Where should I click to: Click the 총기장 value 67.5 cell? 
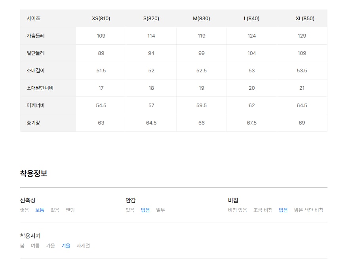point(252,123)
